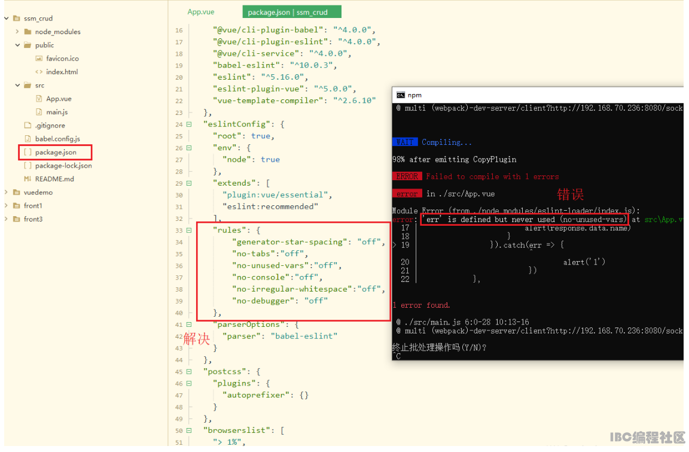
Task: Open package-lock.json in the tree
Action: point(63,166)
